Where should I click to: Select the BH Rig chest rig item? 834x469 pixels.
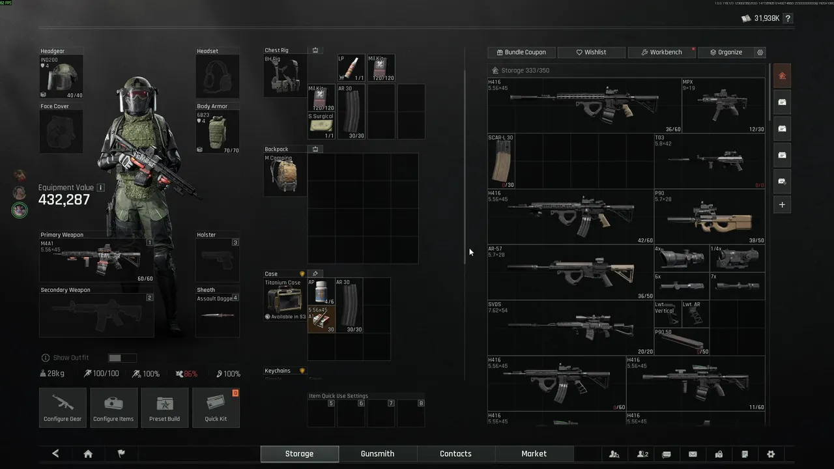(285, 76)
